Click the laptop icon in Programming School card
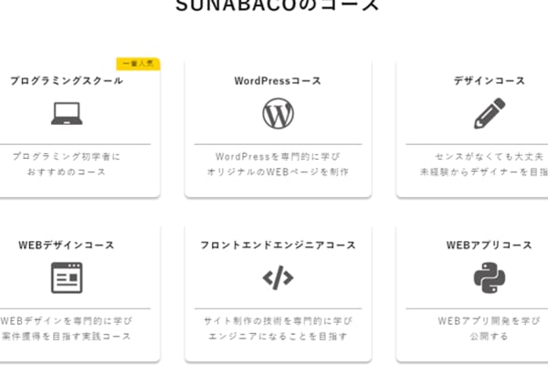 pyautogui.click(x=66, y=113)
